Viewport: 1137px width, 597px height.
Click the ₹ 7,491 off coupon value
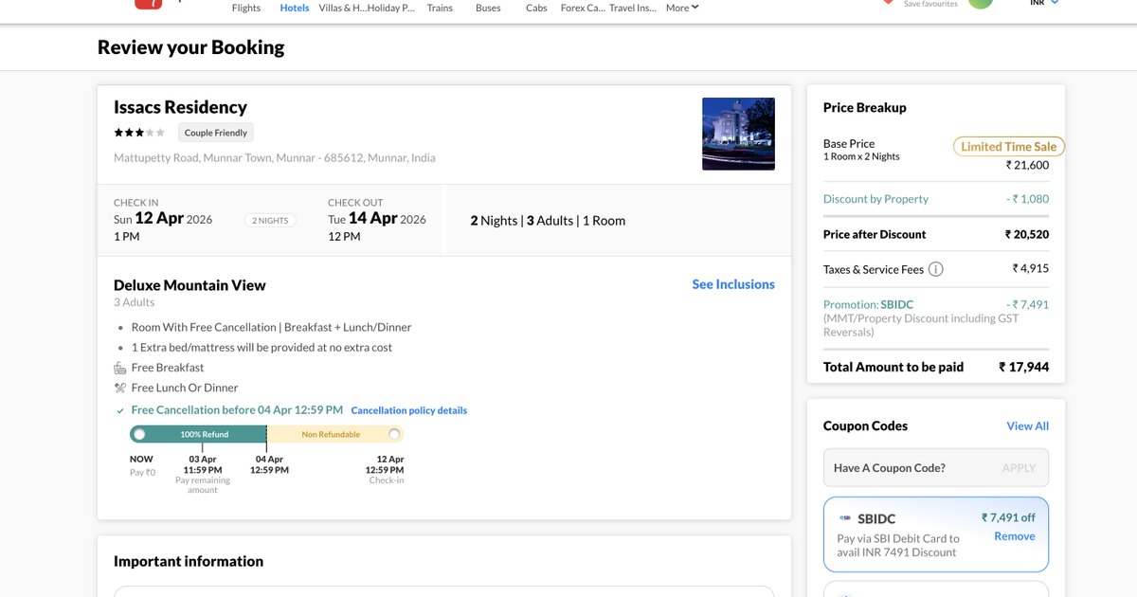[x=1008, y=517]
